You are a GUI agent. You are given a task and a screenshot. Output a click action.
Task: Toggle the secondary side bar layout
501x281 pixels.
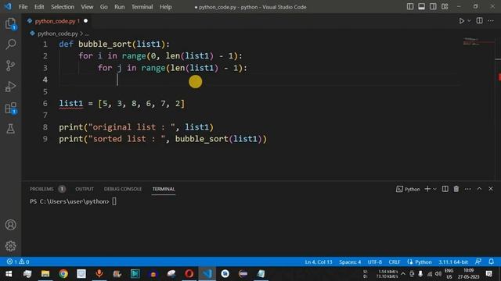pyautogui.click(x=433, y=7)
